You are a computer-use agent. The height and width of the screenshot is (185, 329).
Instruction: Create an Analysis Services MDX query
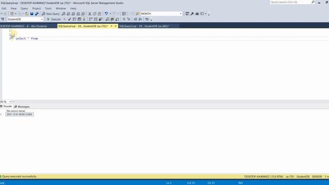tap(68, 14)
